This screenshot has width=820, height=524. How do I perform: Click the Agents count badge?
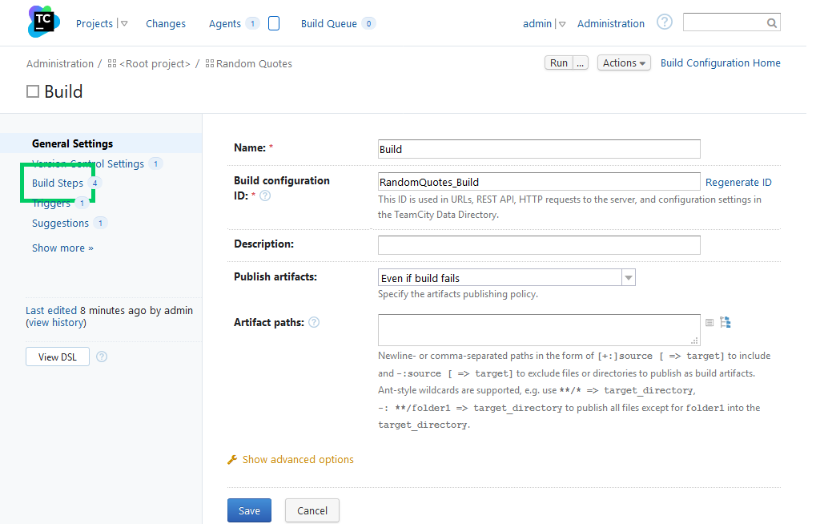coord(252,23)
